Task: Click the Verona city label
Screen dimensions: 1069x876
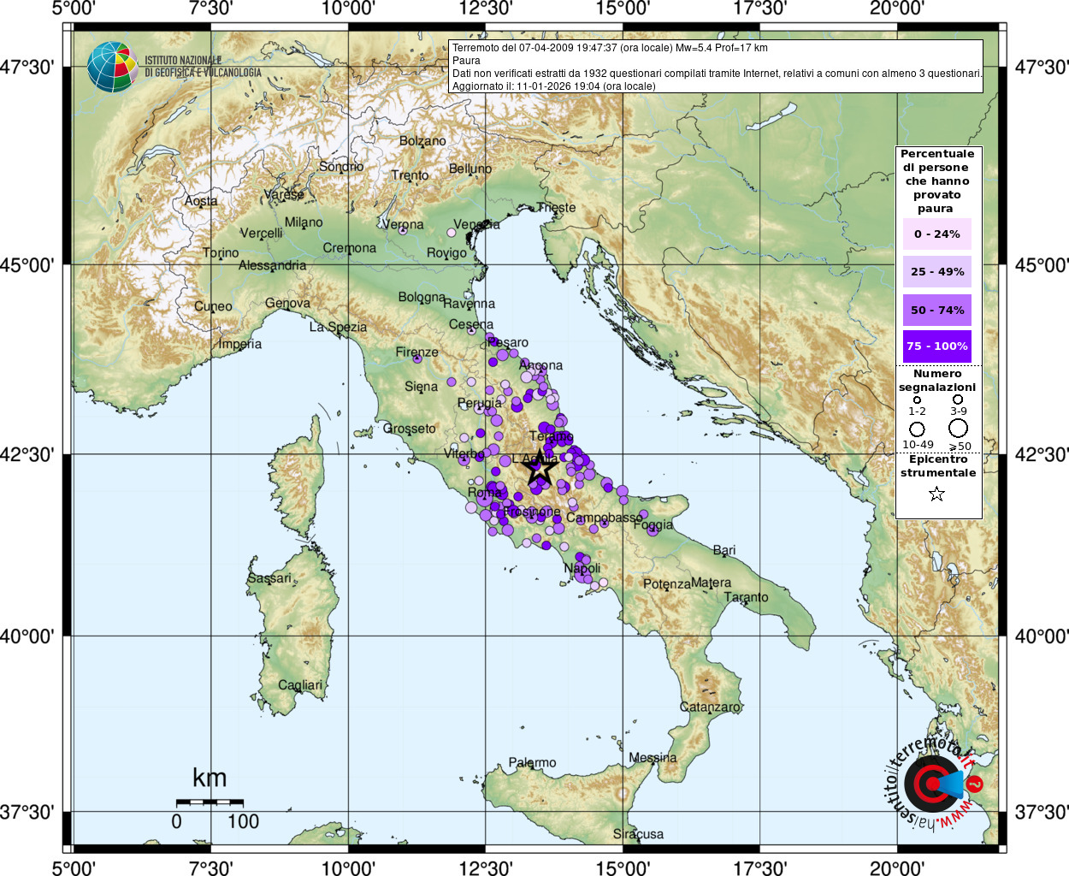Action: pyautogui.click(x=402, y=225)
